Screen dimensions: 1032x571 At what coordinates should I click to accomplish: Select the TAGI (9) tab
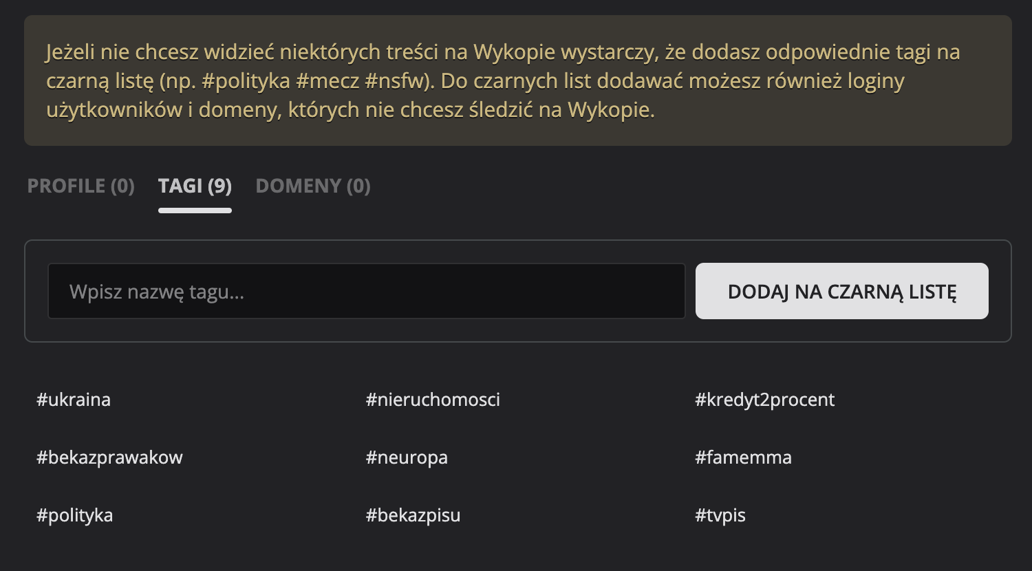click(x=195, y=186)
